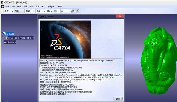Screen dimensions: 177x102
Task: Click the green elephant 3D model
Action: 159,61
